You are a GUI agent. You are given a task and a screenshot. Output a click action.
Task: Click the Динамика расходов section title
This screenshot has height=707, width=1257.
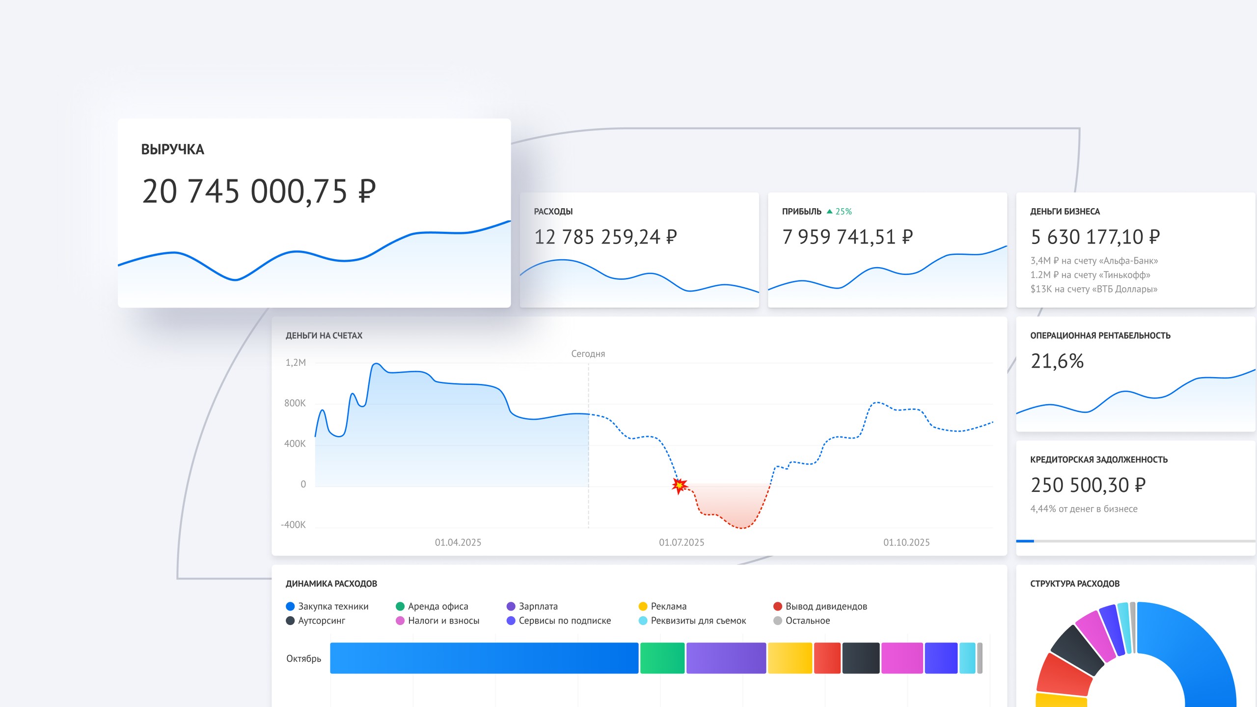[331, 584]
